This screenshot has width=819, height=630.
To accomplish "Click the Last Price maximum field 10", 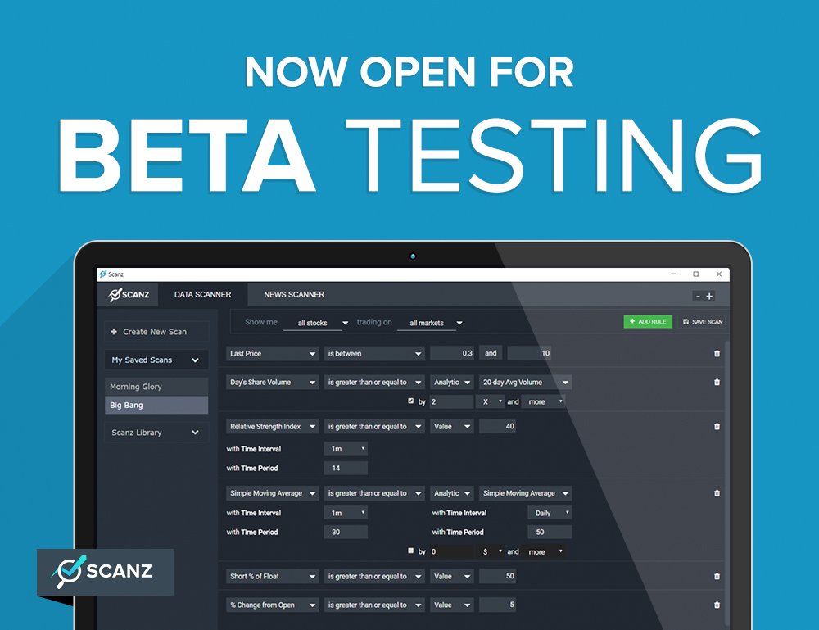I will click(529, 354).
